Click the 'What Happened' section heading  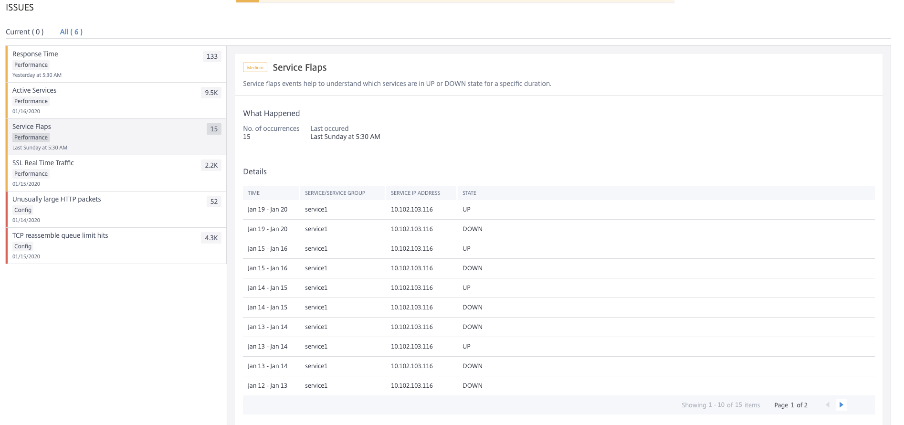[272, 113]
